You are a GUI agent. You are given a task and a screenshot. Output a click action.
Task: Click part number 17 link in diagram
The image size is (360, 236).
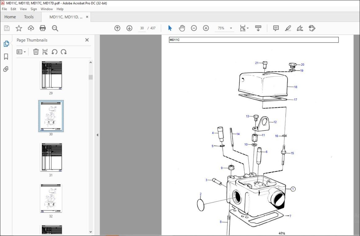click(295, 100)
